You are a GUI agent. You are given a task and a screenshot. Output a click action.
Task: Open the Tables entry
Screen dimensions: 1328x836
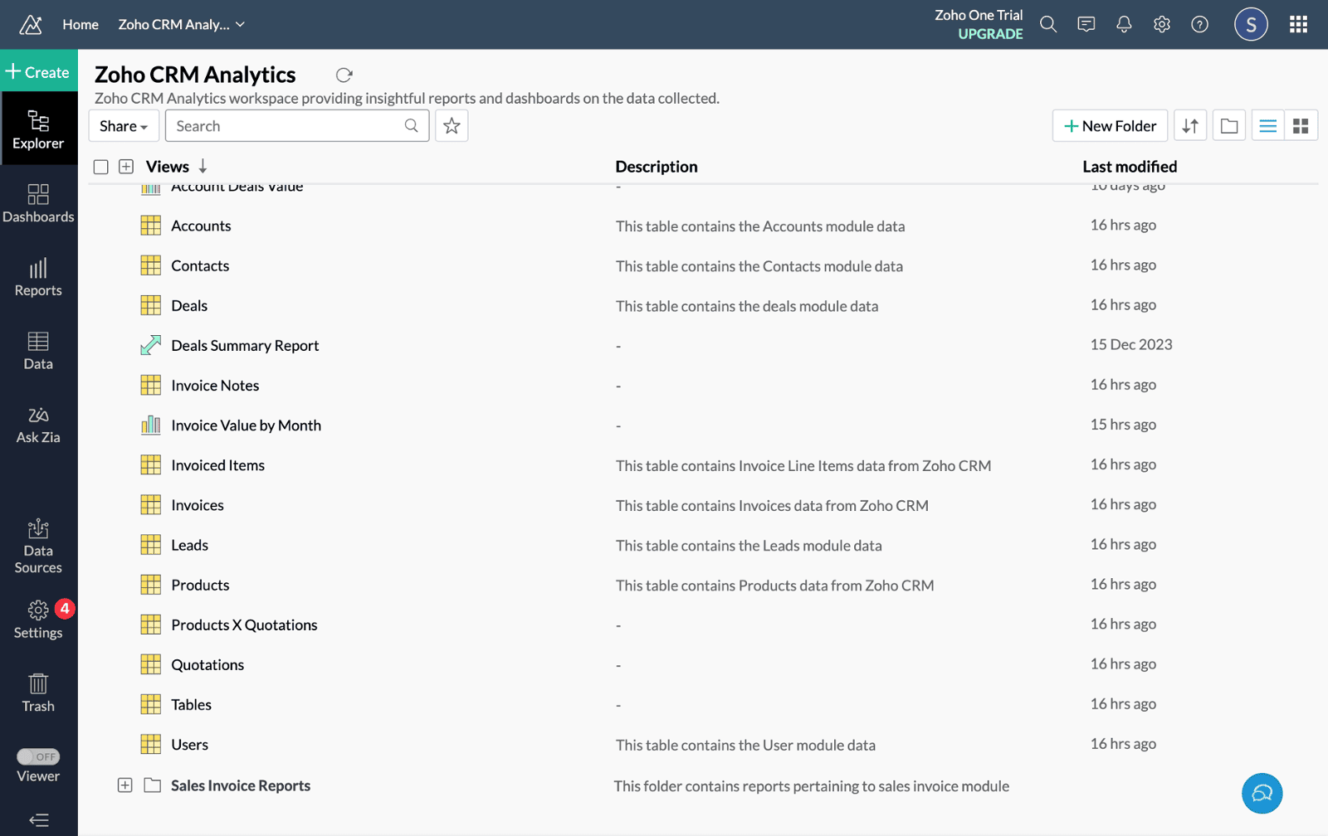(x=191, y=704)
